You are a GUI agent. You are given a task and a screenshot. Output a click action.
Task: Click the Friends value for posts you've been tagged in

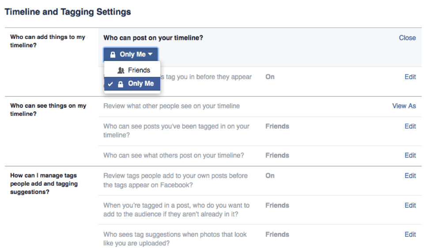click(277, 126)
